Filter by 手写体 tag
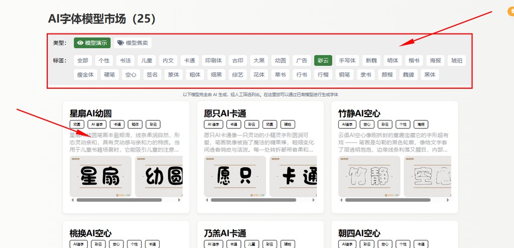 [x=347, y=60]
